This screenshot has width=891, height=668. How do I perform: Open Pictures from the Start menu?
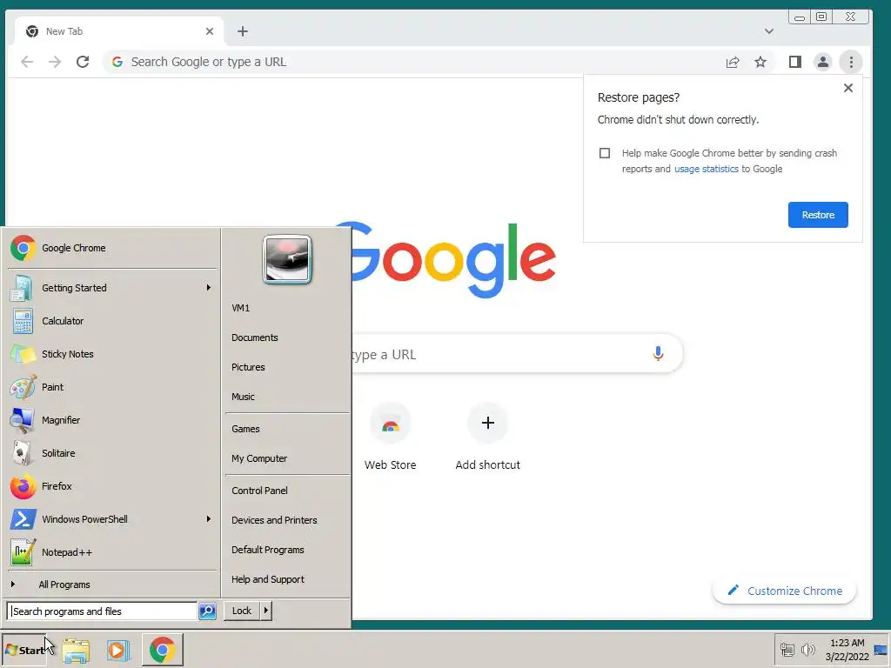[x=287, y=367]
